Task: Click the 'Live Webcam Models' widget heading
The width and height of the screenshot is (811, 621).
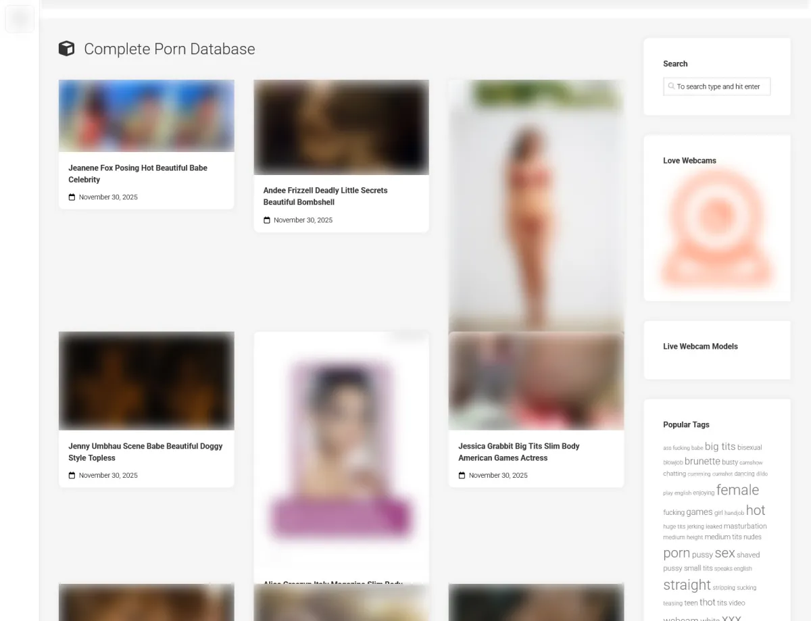Action: point(700,347)
